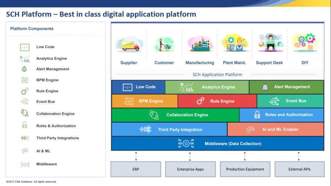
Task: Click the Low Code icon in Platform Components
Action: point(24,47)
